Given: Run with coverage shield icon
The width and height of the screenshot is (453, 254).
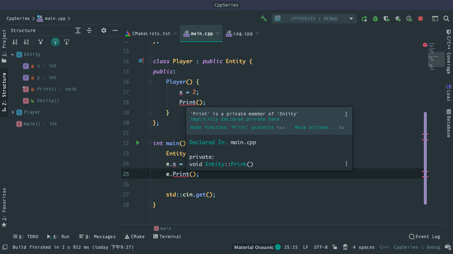Looking at the screenshot, I should (x=387, y=19).
